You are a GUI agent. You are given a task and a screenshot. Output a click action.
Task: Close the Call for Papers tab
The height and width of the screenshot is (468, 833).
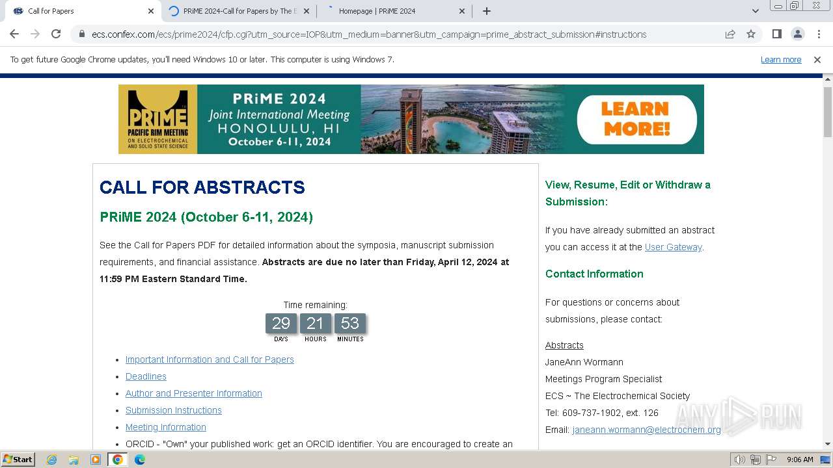(151, 11)
